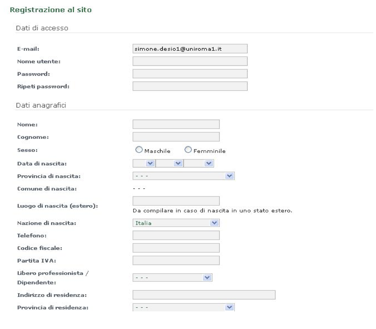The width and height of the screenshot is (376, 329).
Task: Click the Luogo di nascita (estero) field
Action: click(x=176, y=201)
